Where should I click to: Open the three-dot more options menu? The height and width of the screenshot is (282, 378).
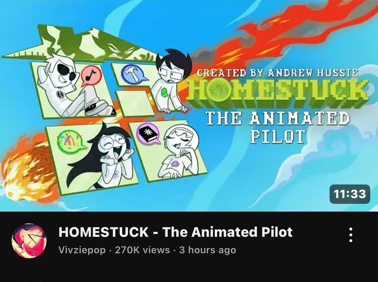pos(351,235)
